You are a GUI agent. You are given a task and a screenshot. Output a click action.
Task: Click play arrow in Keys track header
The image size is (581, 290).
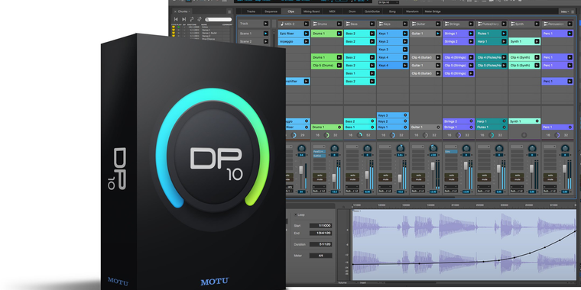(405, 24)
